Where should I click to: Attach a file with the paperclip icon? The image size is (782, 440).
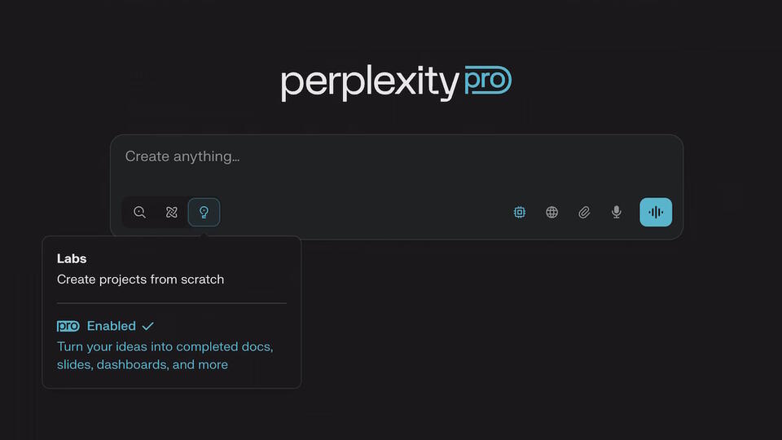[584, 213]
